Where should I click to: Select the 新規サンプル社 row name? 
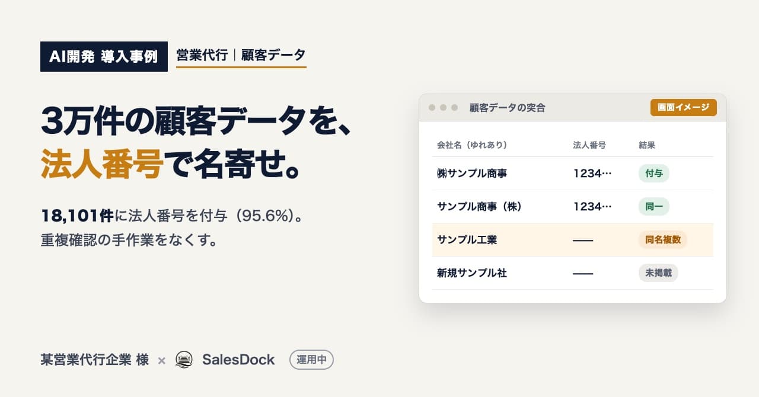pos(472,273)
